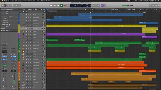Stop playback with the Stop button
161x90 pixels.
click(58, 6)
